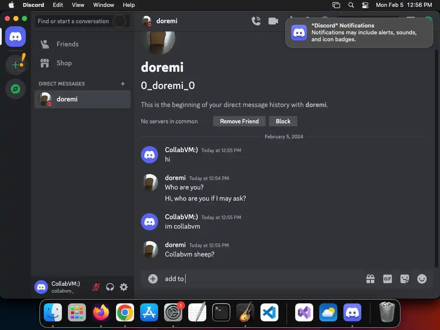Open App Store from the Dock
The image size is (440, 330).
click(149, 312)
